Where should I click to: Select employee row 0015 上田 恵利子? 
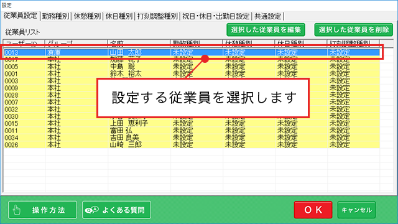pos(192,123)
